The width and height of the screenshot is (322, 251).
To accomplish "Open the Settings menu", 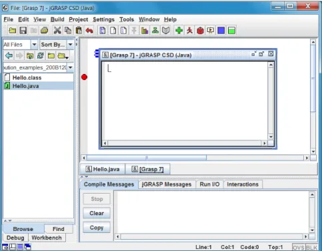I will [103, 19].
